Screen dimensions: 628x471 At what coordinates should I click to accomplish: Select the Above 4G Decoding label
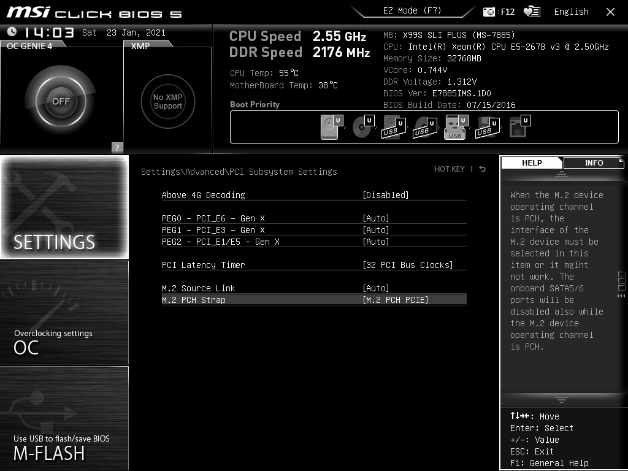pos(204,195)
